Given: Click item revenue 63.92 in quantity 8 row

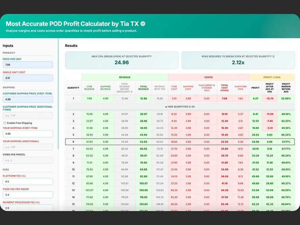Looking at the screenshot, I should [x=89, y=156].
